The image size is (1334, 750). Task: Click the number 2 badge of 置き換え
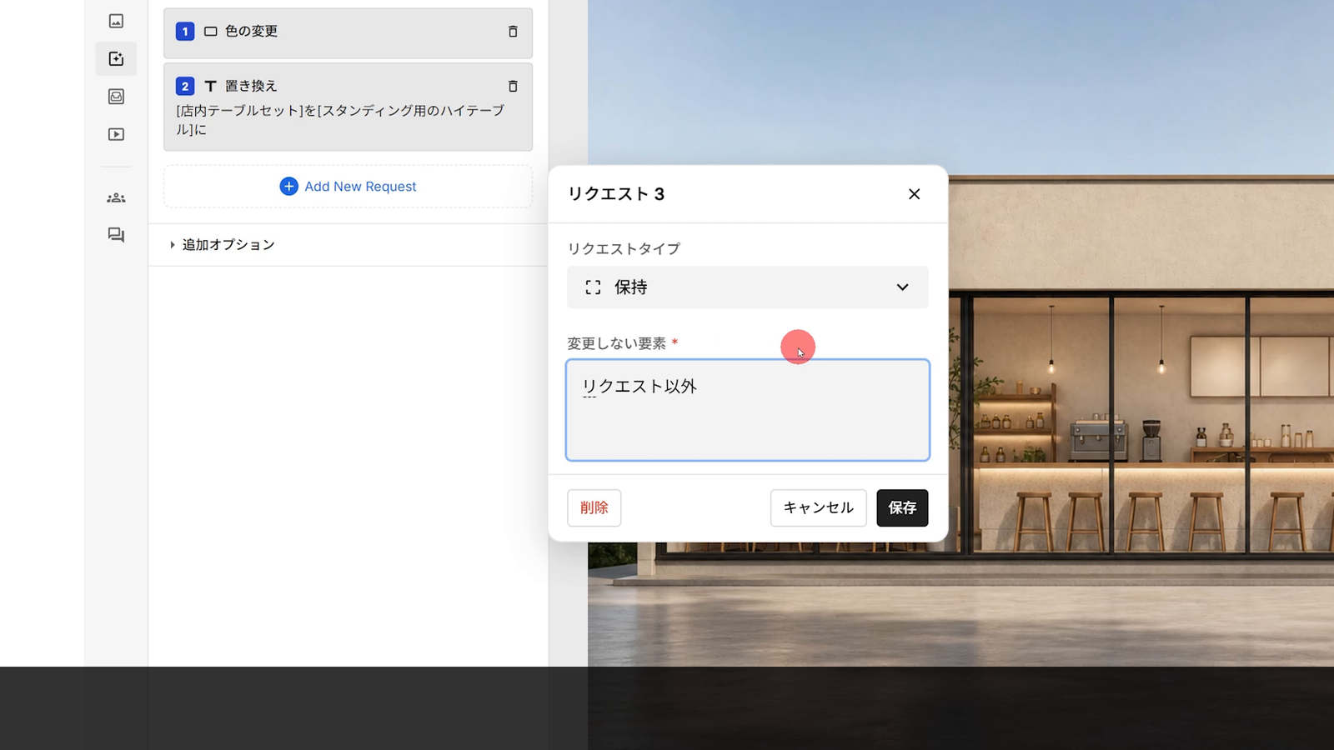(185, 86)
